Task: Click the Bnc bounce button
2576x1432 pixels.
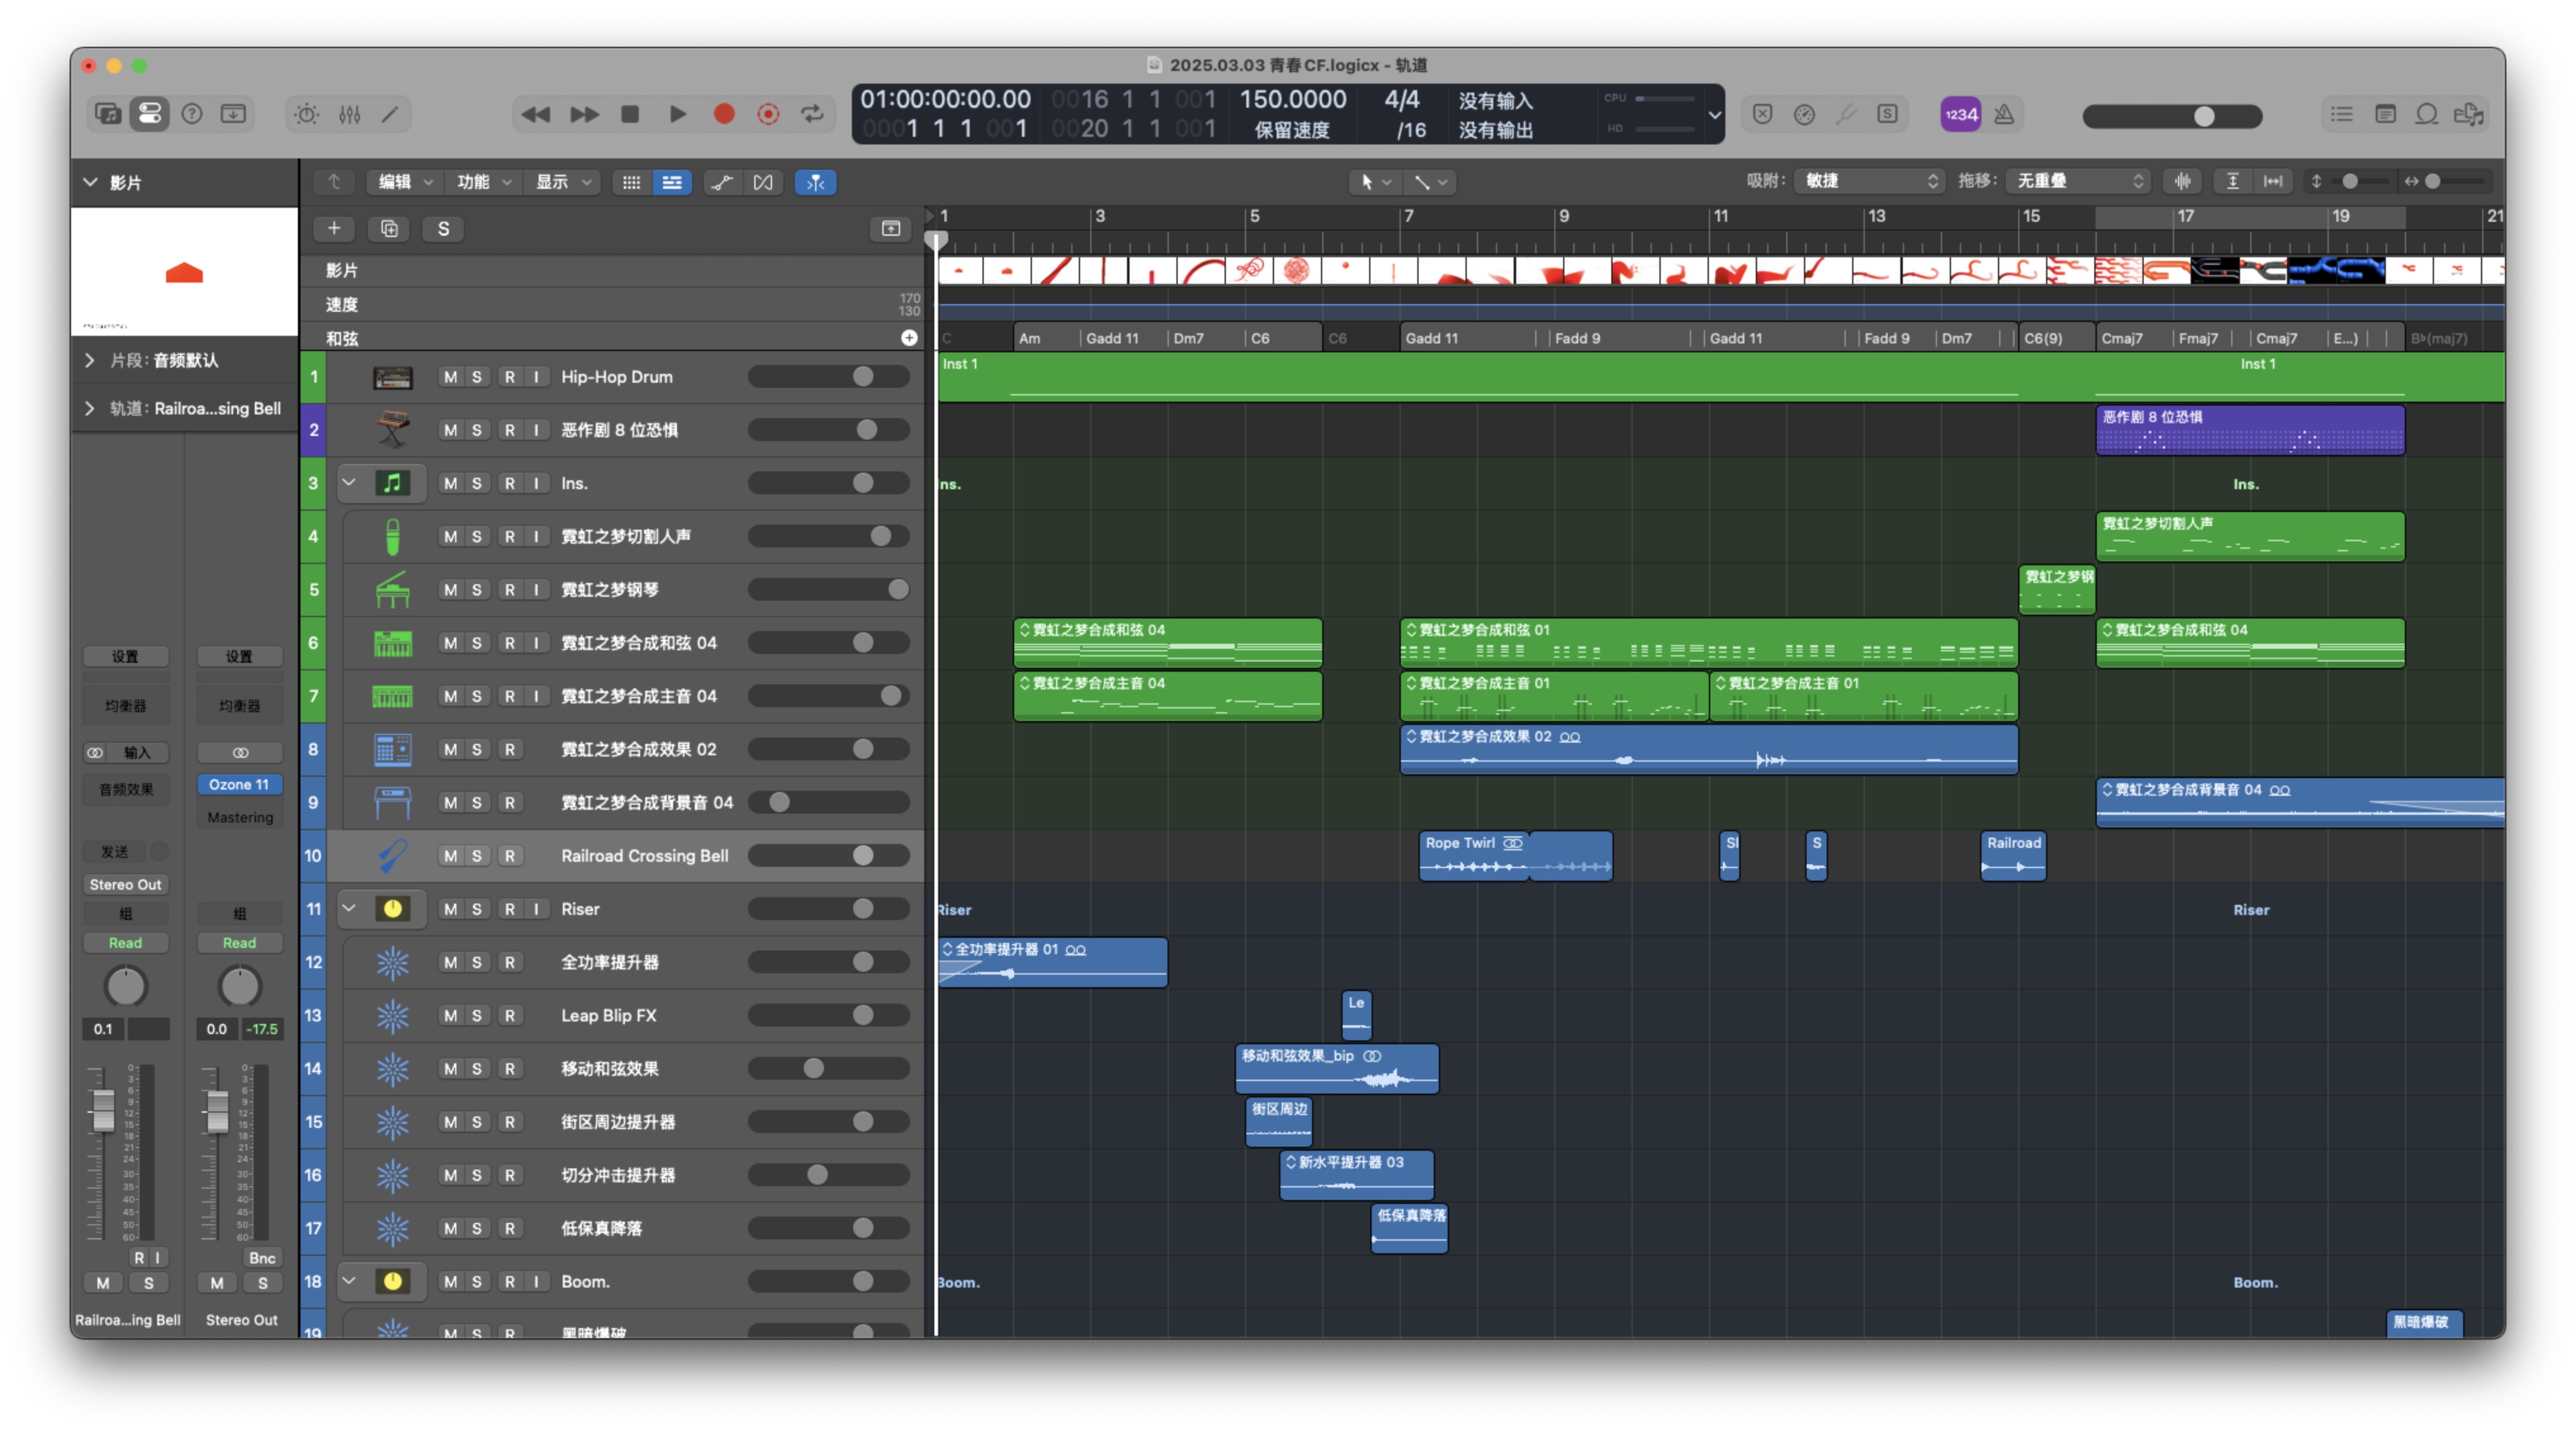Action: tap(262, 1257)
